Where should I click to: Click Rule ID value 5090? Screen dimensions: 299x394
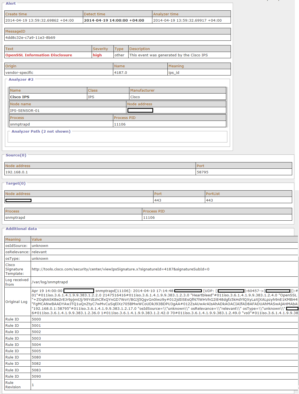pos(36,377)
